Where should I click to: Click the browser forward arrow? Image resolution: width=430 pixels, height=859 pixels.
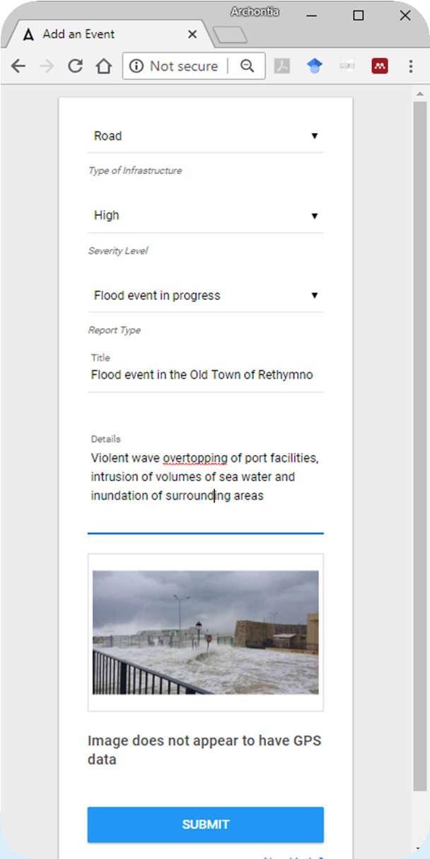47,66
